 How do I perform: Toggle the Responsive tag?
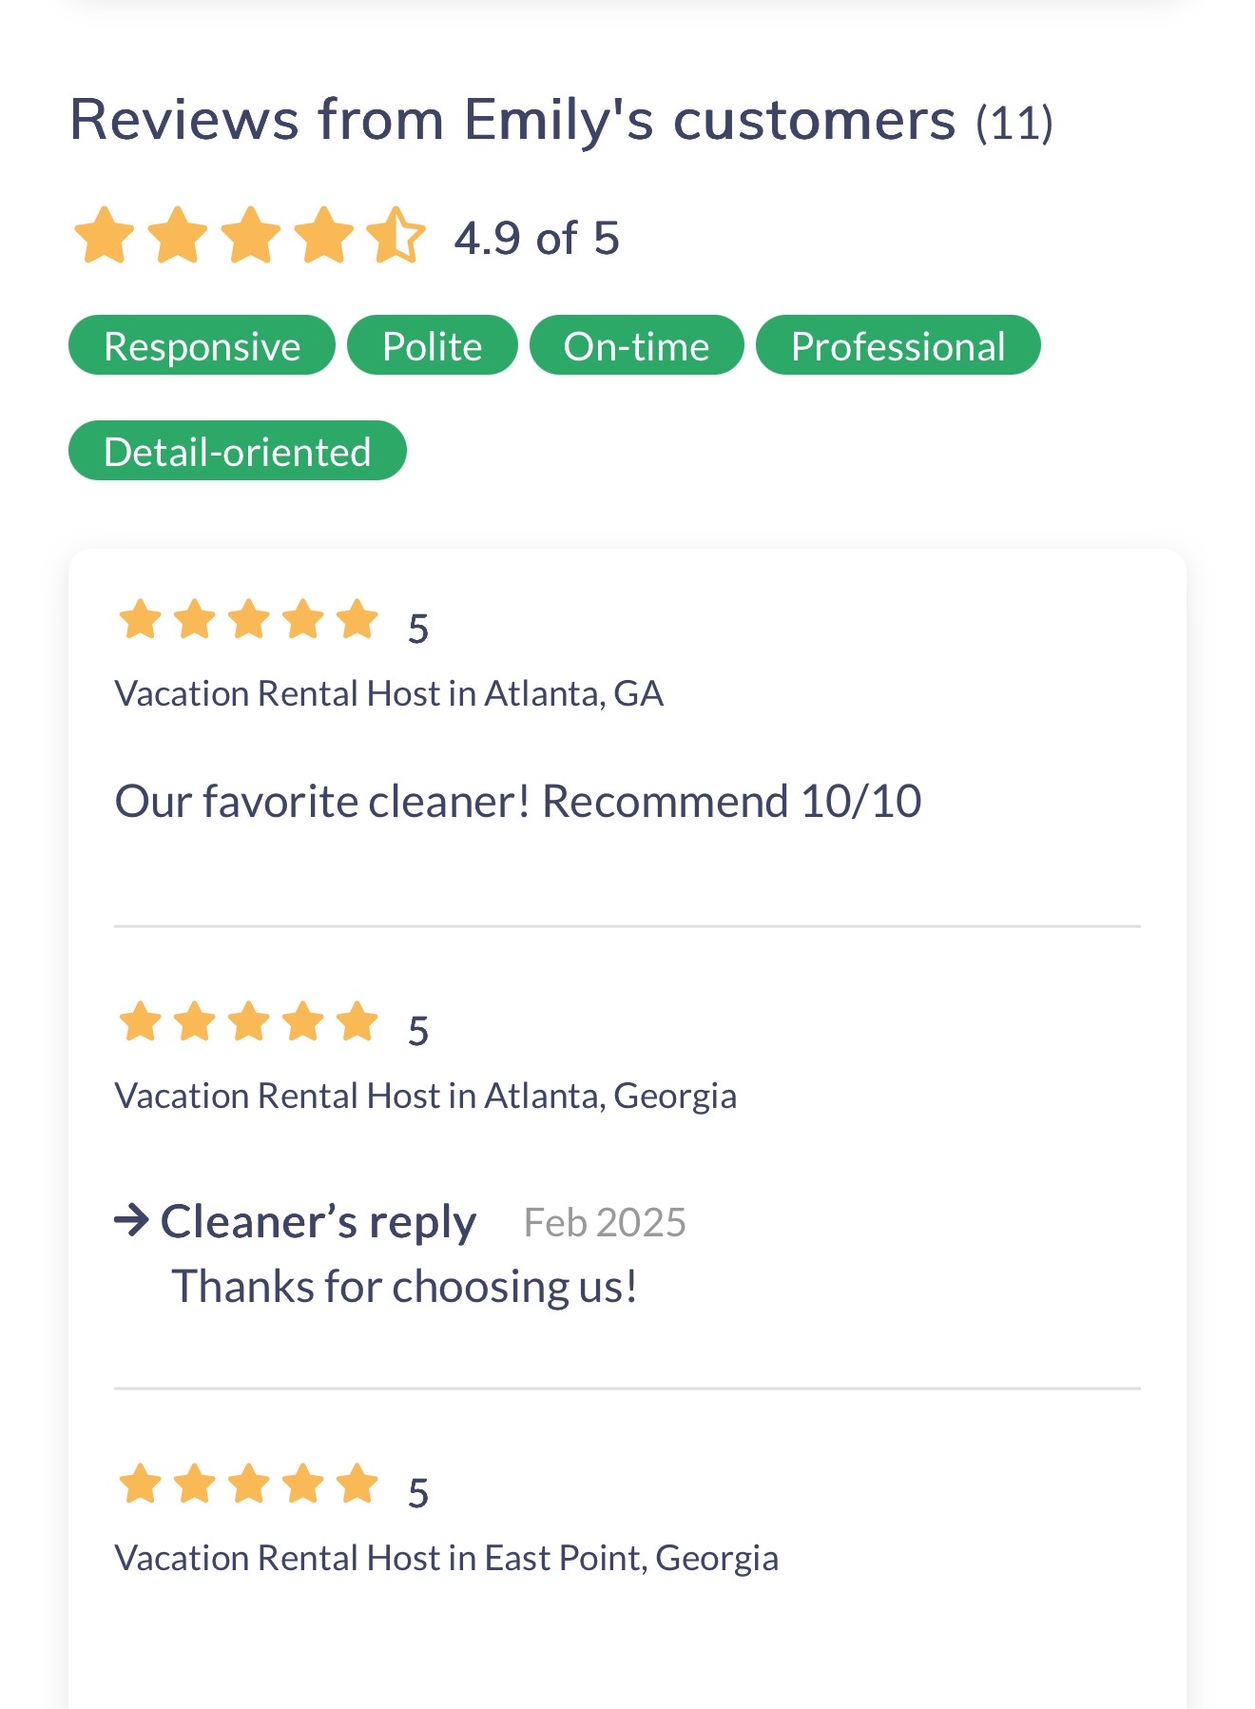203,345
